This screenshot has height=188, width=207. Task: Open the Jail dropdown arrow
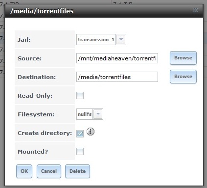(121, 39)
